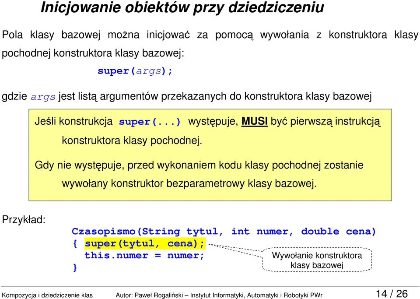Click the constructor signature starting 'Czasopismo(String tytul'
The width and height of the screenshot is (420, 299).
pos(224,232)
